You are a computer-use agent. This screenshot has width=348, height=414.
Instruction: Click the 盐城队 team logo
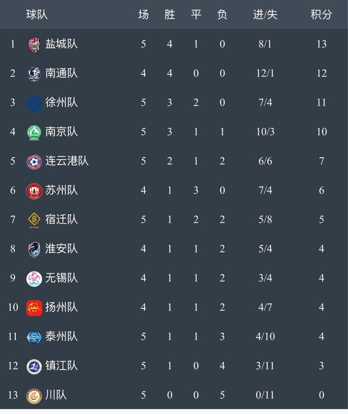pos(34,44)
